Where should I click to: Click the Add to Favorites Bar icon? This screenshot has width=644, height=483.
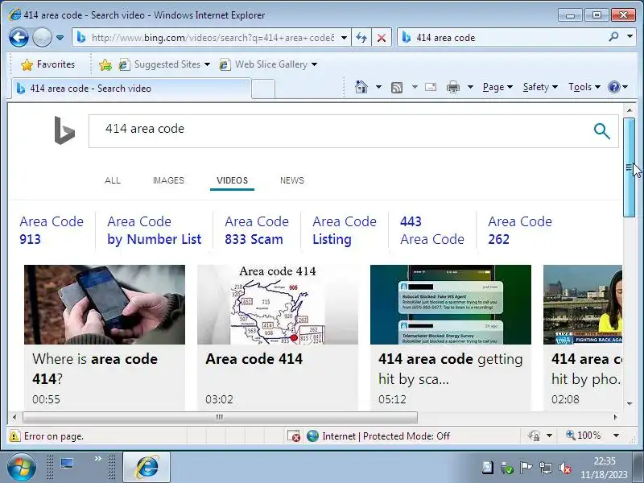pos(105,64)
